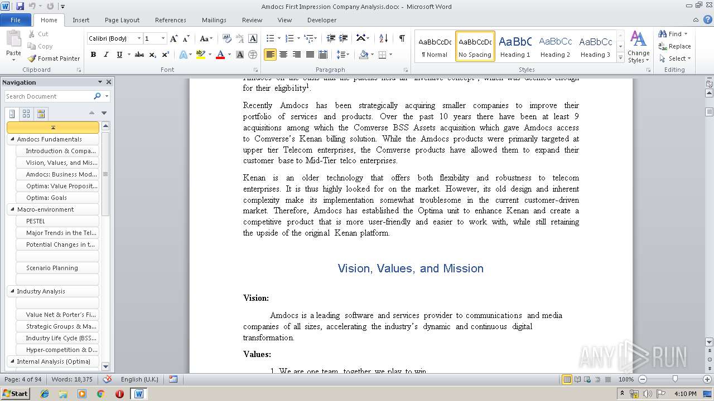The height and width of the screenshot is (401, 714).
Task: Apply strikethrough formatting
Action: (x=139, y=55)
